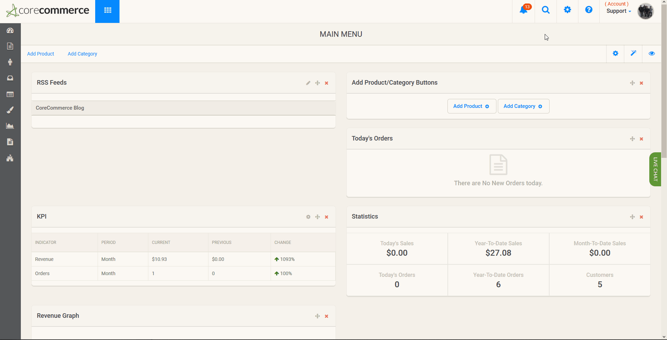The width and height of the screenshot is (667, 340).
Task: Open the search magnifier in top bar
Action: [x=545, y=10]
